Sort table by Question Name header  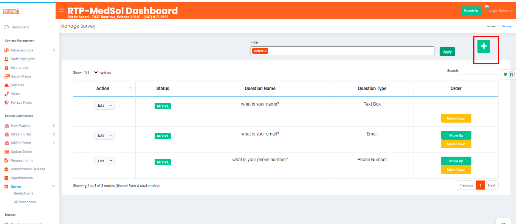[x=260, y=89]
